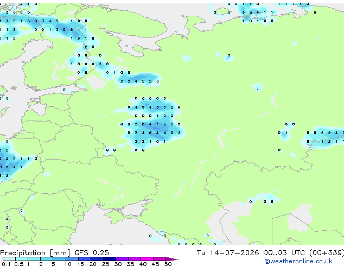Pick the 5–10 mm legend swatch
The height and width of the screenshot is (266, 344).
pos(59,259)
